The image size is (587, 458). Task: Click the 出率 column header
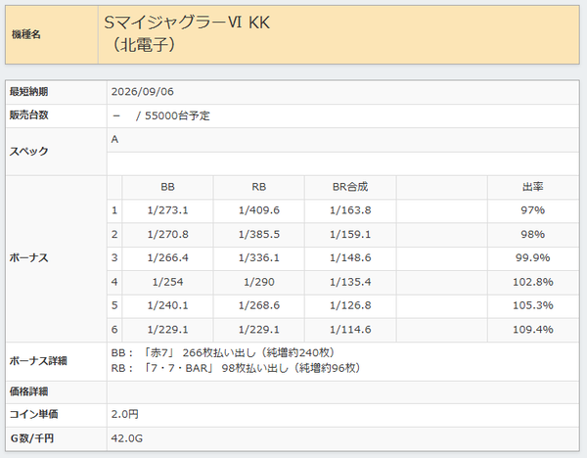click(x=533, y=187)
